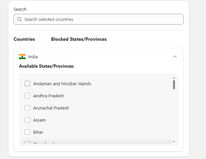This screenshot has width=206, height=159.
Task: Click the Bihar label text
Action: click(38, 132)
